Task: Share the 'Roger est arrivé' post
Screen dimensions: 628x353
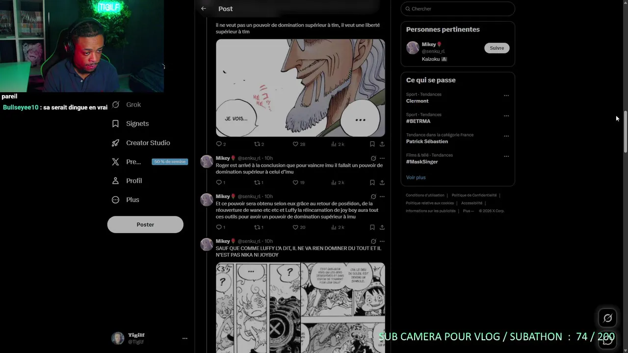Action: coord(382,182)
